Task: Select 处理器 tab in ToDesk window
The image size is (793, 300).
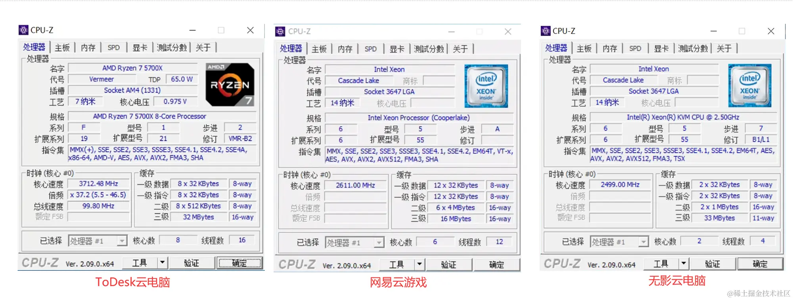Action: 34,47
